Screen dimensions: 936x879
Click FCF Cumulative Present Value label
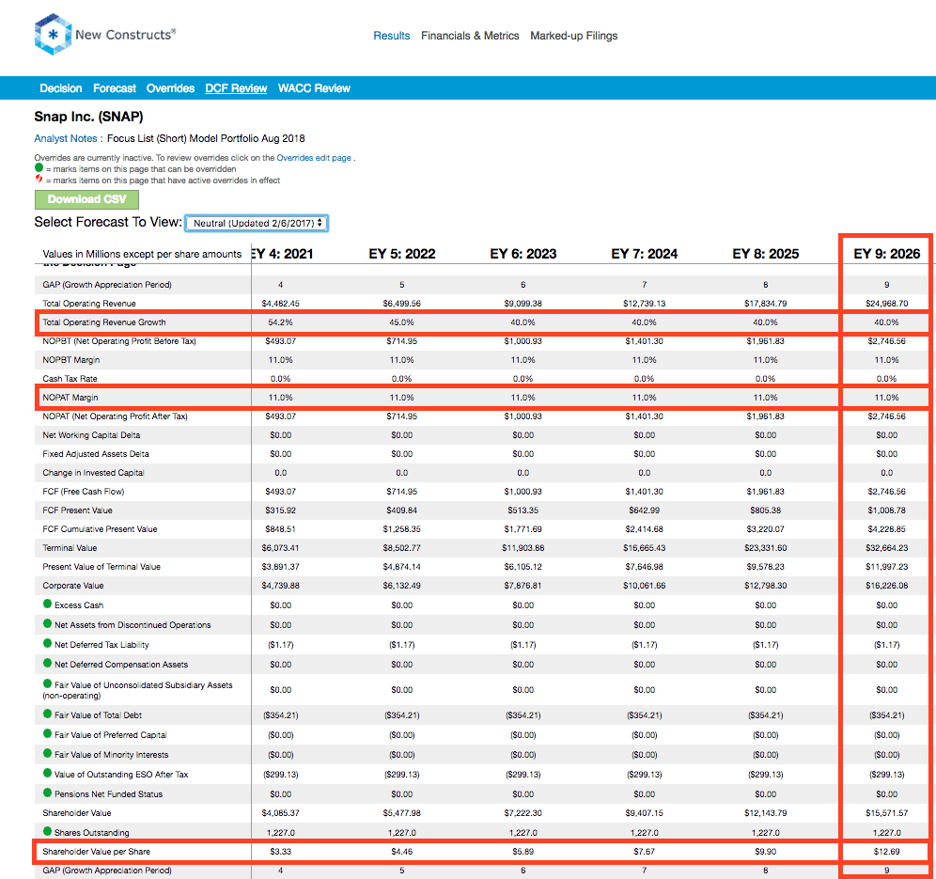click(100, 529)
